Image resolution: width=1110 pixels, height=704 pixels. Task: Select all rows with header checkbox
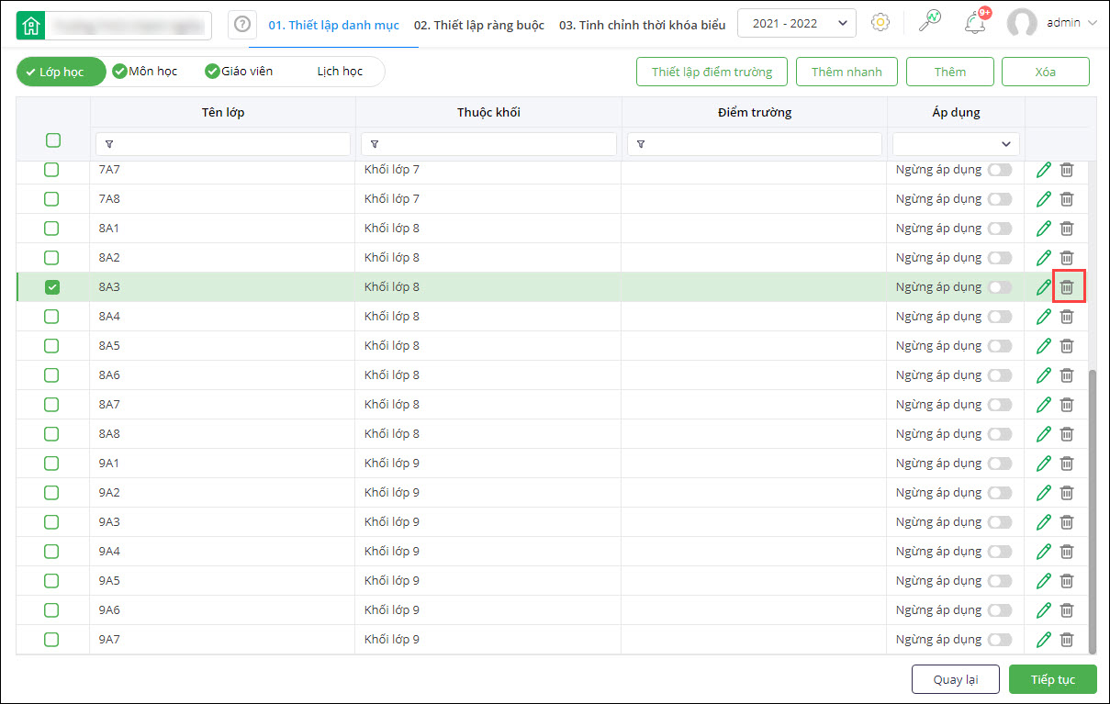53,140
